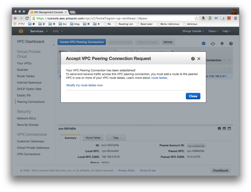Switch to the Tags tab
Screen dimensions: 251x192
pyautogui.click(x=115, y=138)
